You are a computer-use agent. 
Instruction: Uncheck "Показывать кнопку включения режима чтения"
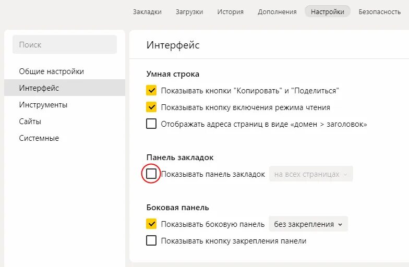[151, 107]
